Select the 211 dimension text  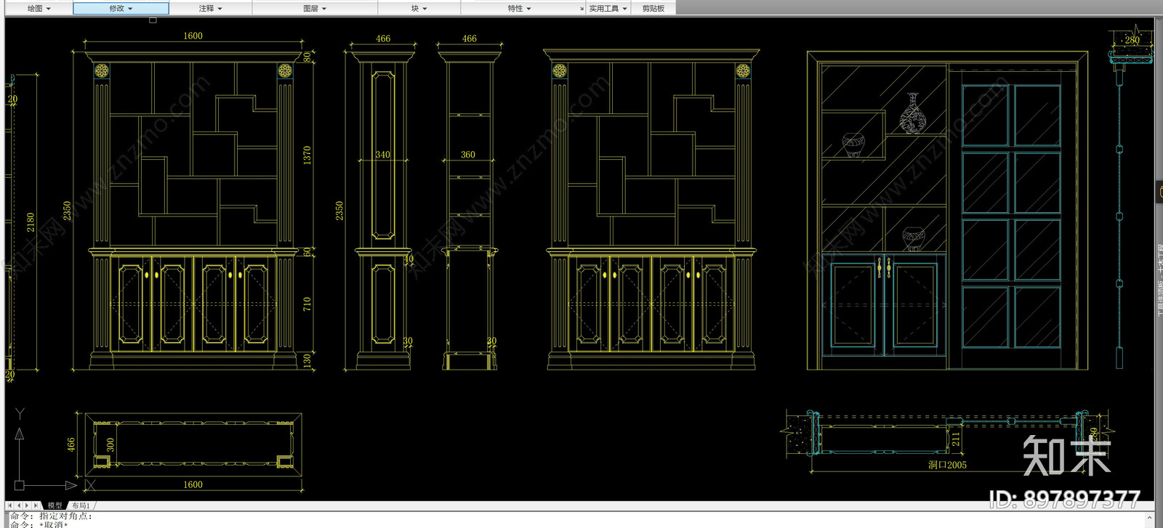(956, 438)
